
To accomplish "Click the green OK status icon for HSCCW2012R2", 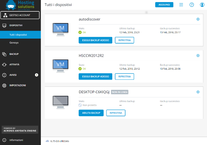I will [80, 69].
